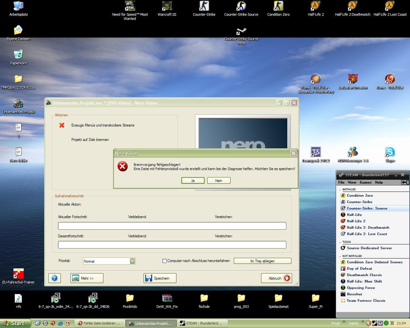The height and width of the screenshot is (328, 410).
Task: Collapse the TOOLS section in Steam
Action: (340, 242)
